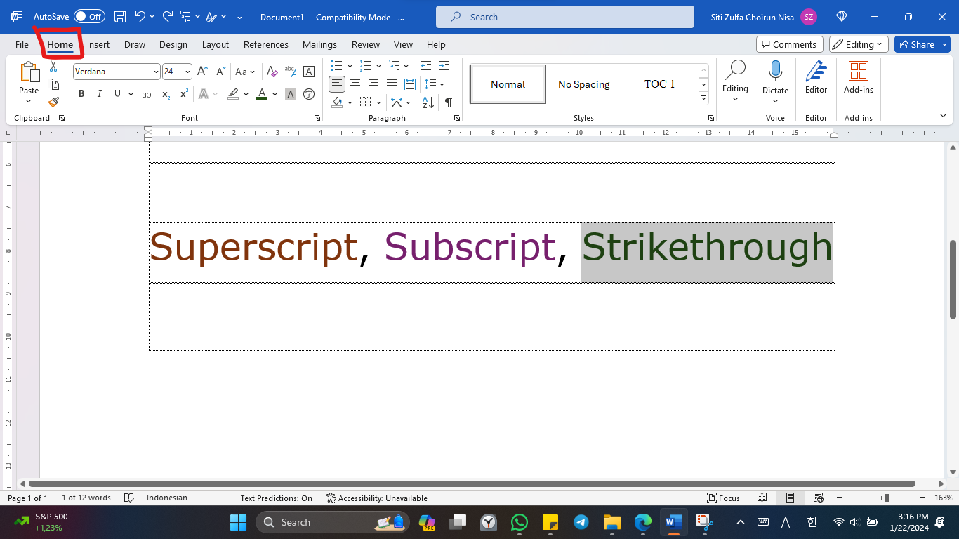Toggle Bold formatting
The image size is (959, 539).
pos(81,94)
